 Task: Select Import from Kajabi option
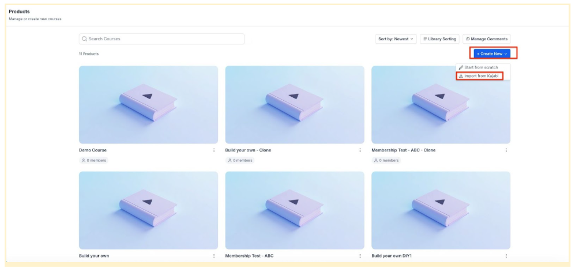click(482, 76)
